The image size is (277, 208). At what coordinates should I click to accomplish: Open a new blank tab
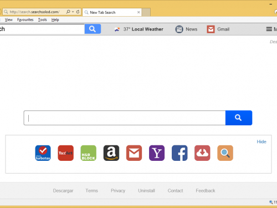pos(146,12)
